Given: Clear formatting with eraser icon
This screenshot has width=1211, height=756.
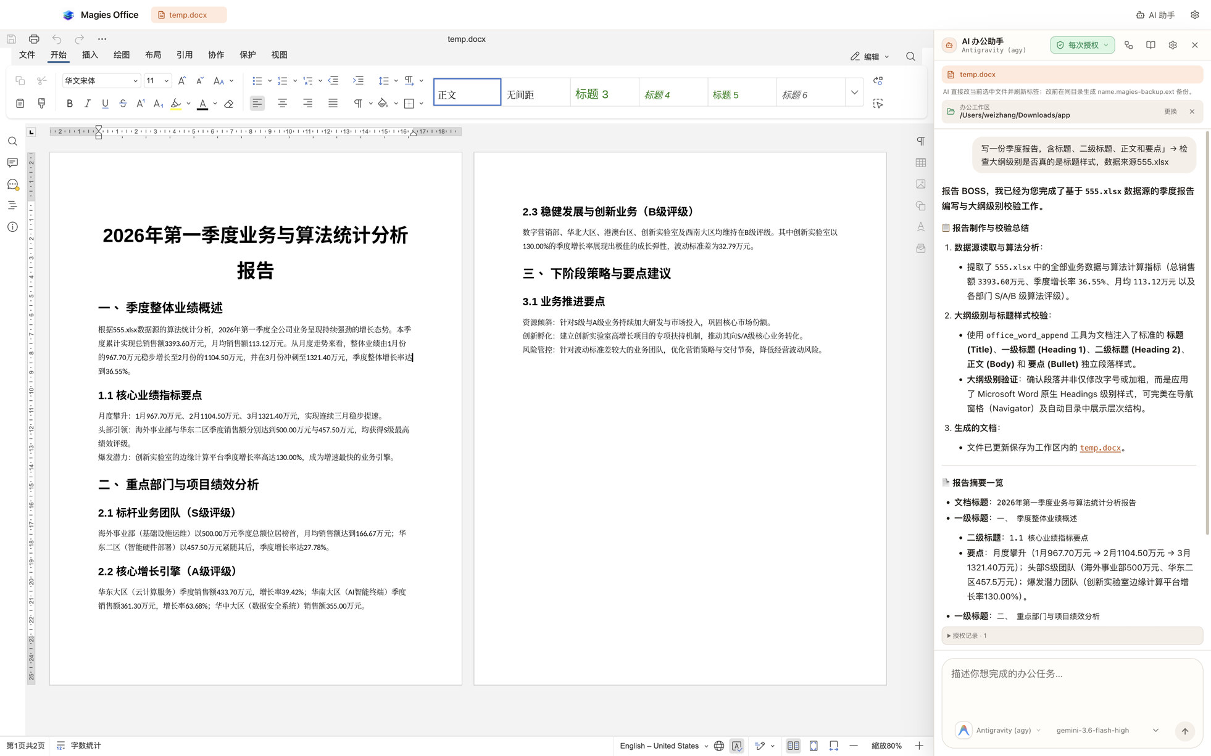Looking at the screenshot, I should tap(229, 104).
